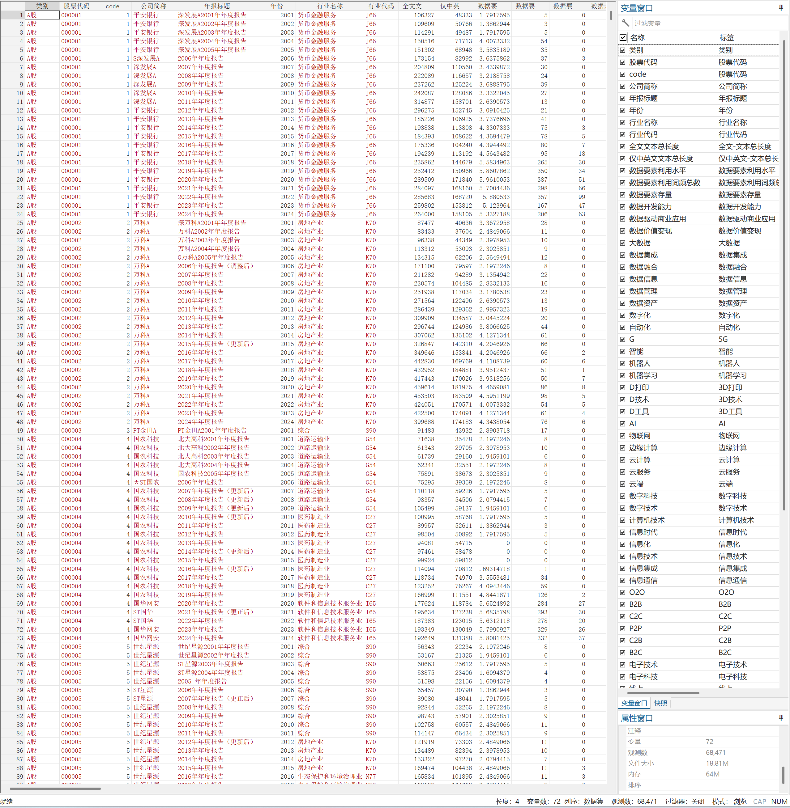Image resolution: width=790 pixels, height=808 pixels.
Task: Click the pin icon of 变量窗口 panel
Action: pyautogui.click(x=780, y=8)
